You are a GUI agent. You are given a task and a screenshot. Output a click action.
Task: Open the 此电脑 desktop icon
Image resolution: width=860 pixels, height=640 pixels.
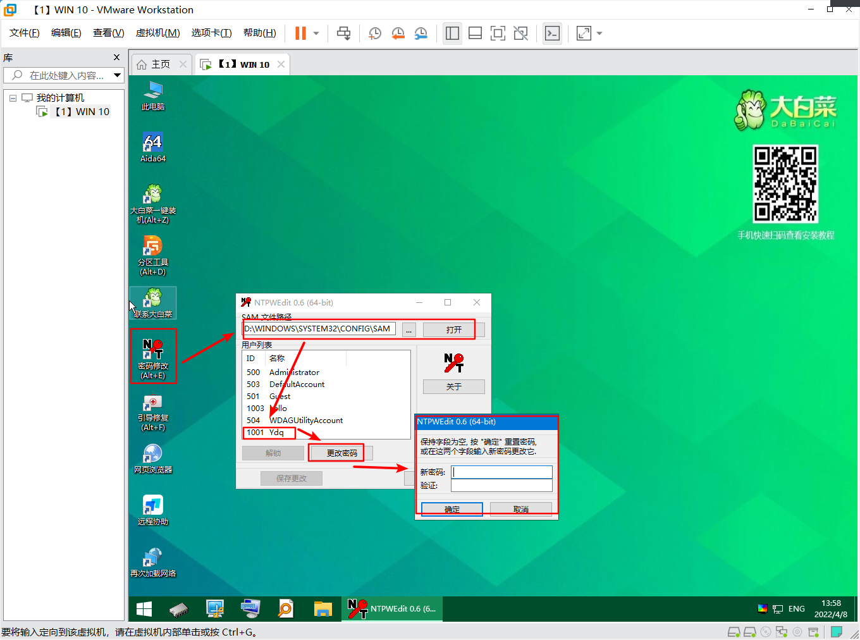tap(152, 96)
